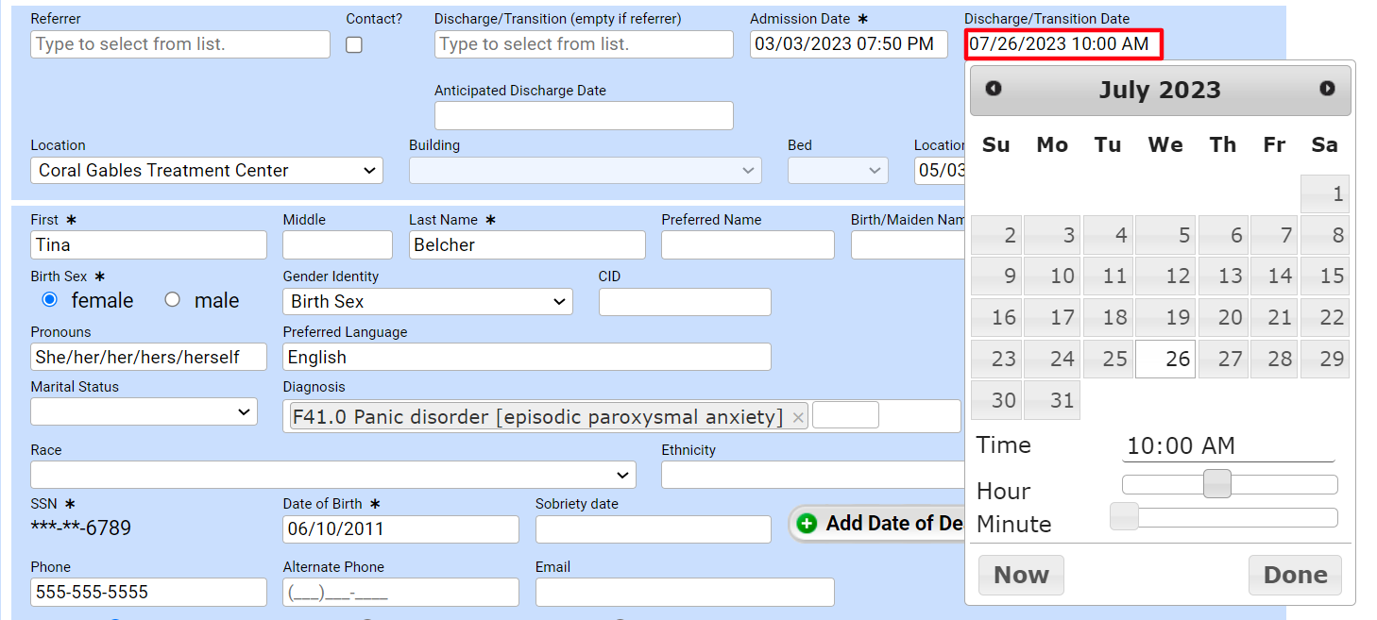Open the Marital Status dropdown
Image resolution: width=1377 pixels, height=620 pixels.
point(144,411)
